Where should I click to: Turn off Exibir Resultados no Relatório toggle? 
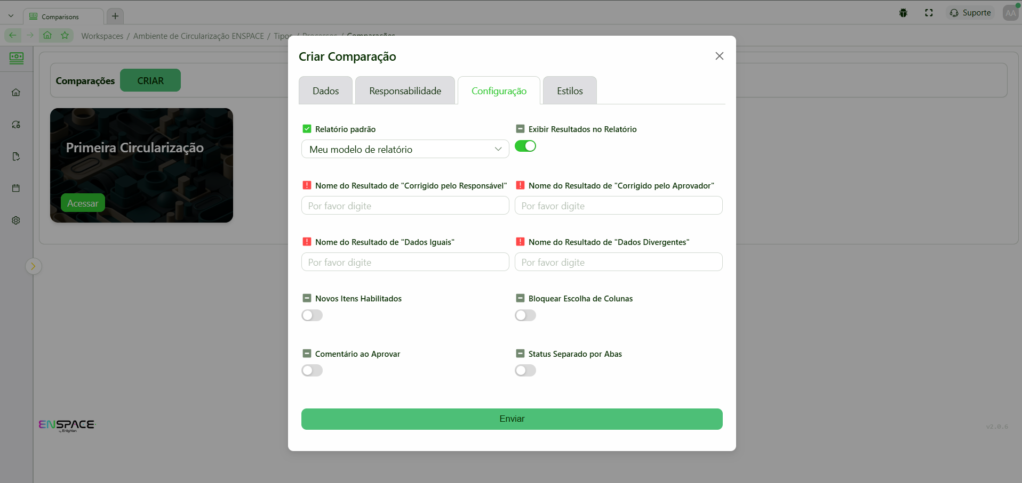525,146
